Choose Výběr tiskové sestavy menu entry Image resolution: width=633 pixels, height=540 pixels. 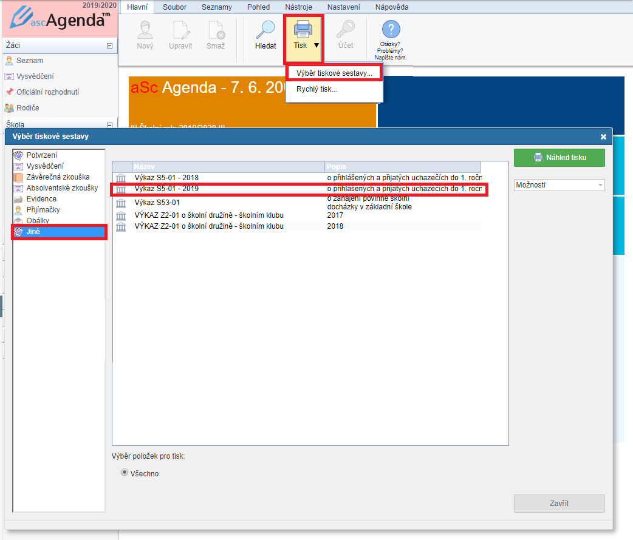(334, 73)
